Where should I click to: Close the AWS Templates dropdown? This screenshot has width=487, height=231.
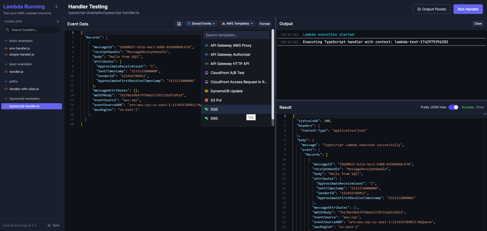coord(238,24)
